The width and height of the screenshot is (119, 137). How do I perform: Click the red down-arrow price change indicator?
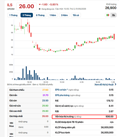(x=40, y=4)
